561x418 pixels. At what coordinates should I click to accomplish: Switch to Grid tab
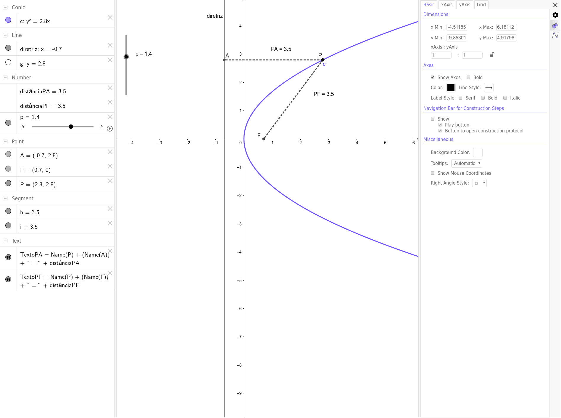pos(481,4)
